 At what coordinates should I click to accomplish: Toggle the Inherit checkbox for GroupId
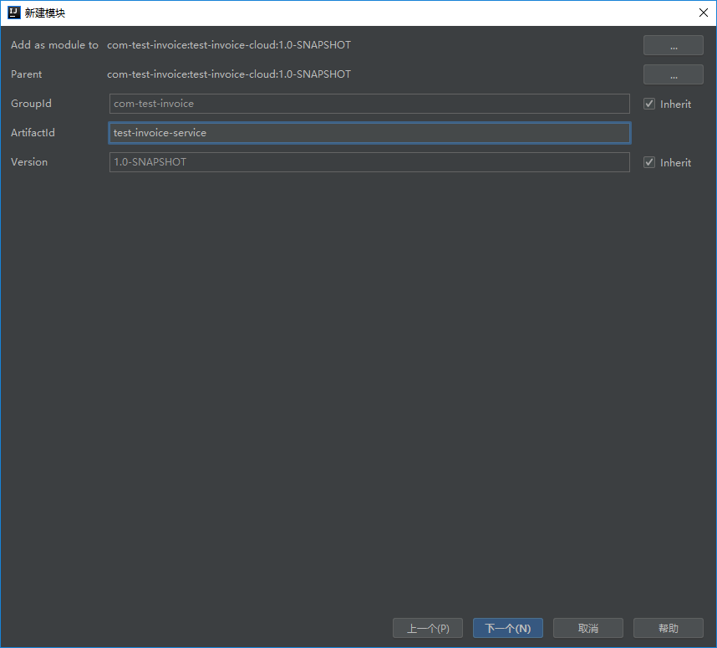pos(649,105)
